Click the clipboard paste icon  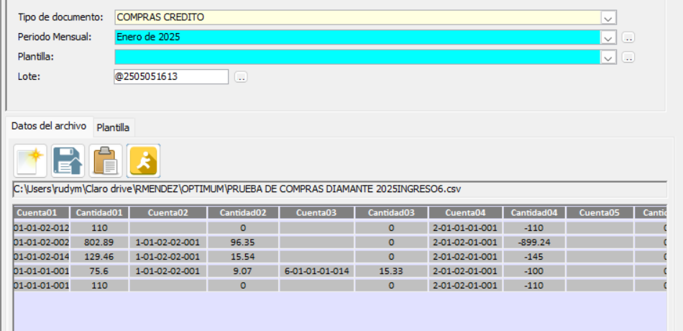click(x=106, y=160)
